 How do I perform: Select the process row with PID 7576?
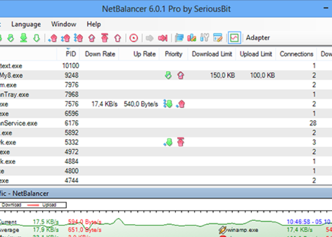tap(71, 104)
